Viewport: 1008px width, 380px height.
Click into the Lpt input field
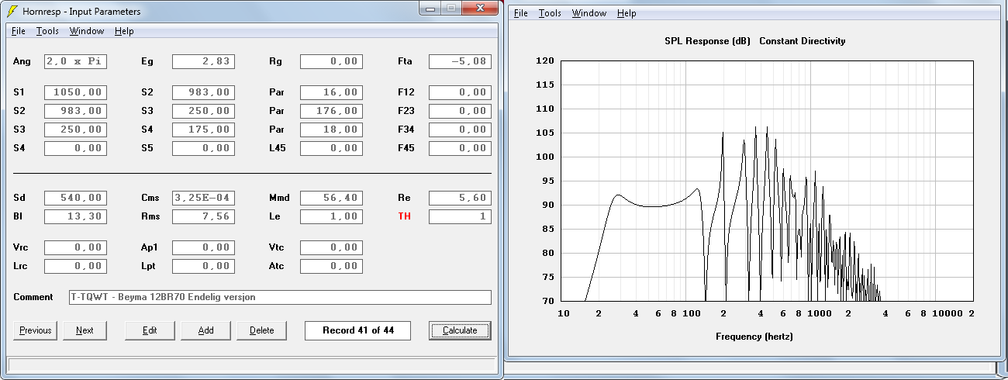(203, 266)
